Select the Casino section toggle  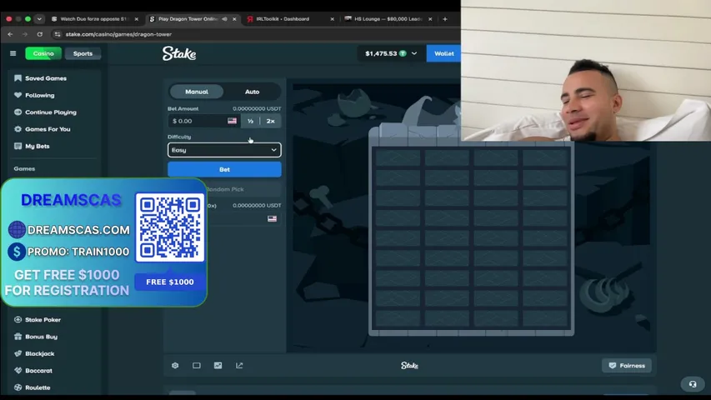(43, 53)
